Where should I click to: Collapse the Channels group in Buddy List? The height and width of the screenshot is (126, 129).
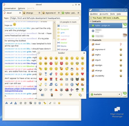(x=90, y=40)
